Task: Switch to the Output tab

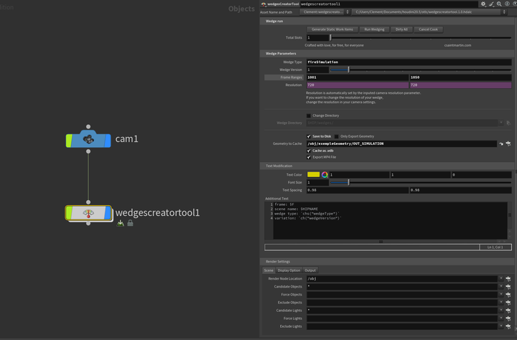Action: point(310,270)
